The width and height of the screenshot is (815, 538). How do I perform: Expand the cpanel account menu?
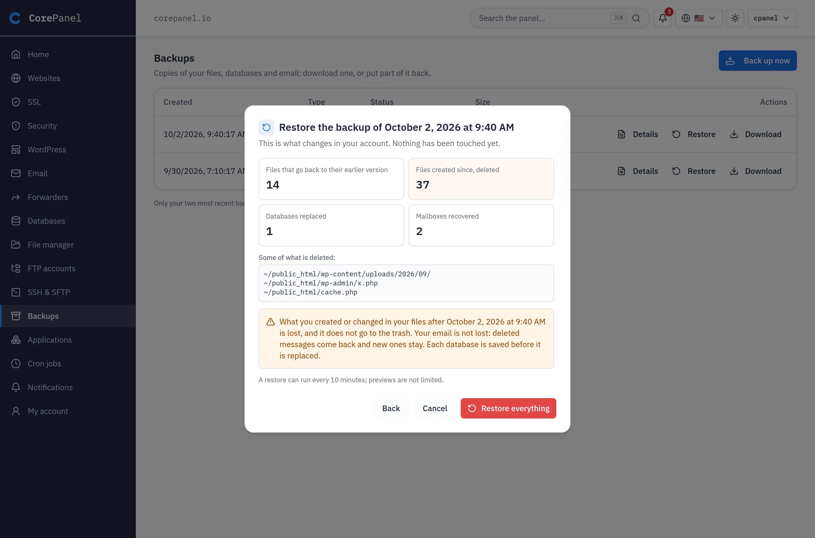772,18
